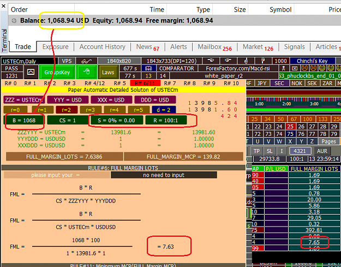Toggle the blue d = 2 option

164,110
